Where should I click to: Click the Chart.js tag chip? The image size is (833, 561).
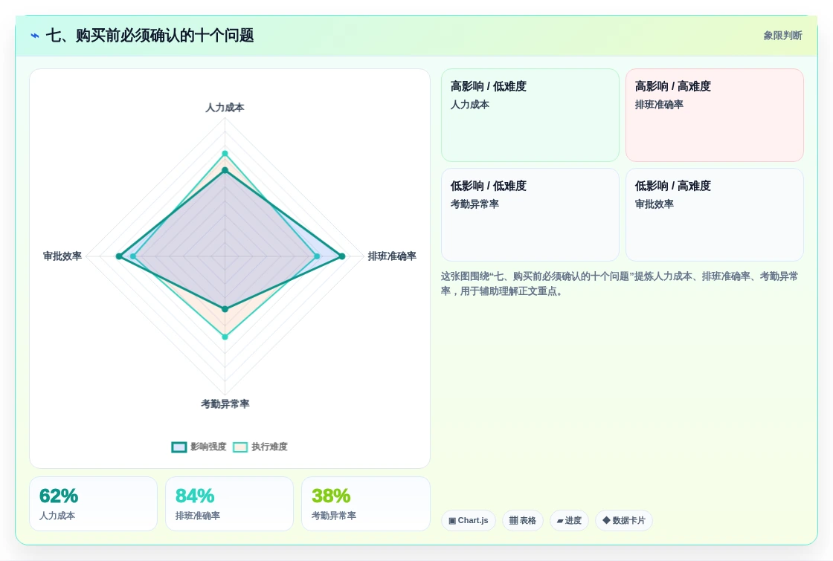468,521
